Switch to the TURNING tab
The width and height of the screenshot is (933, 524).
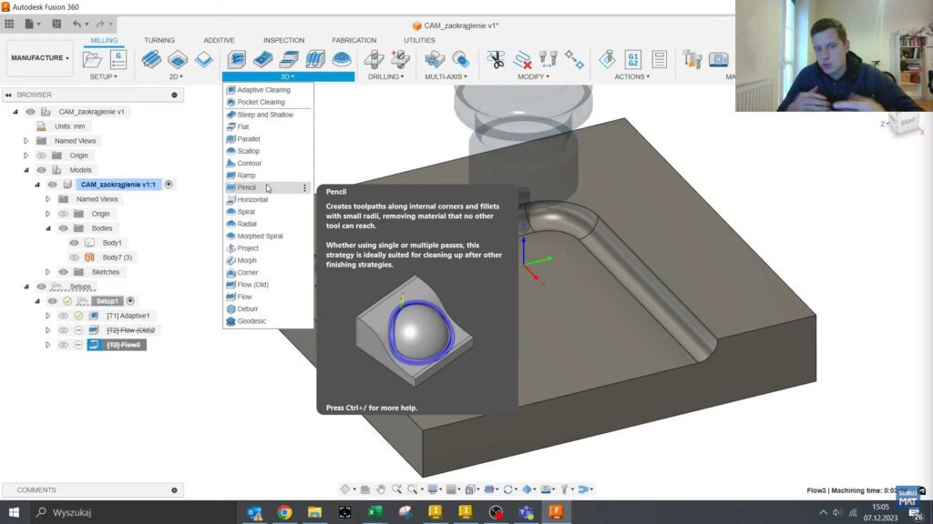click(159, 41)
